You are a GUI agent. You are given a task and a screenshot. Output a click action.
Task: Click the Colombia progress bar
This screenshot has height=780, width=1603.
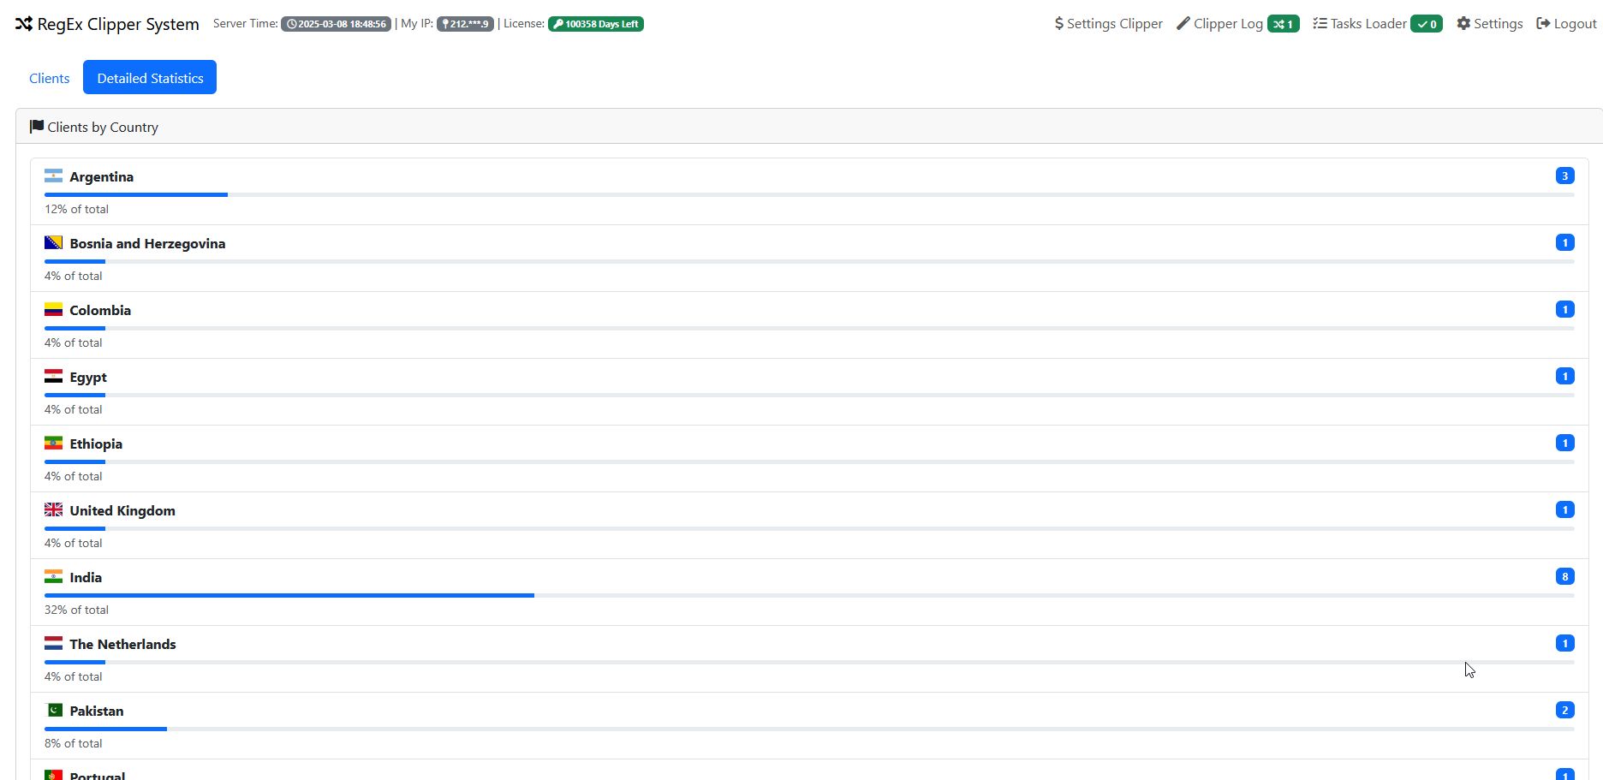pyautogui.click(x=809, y=328)
